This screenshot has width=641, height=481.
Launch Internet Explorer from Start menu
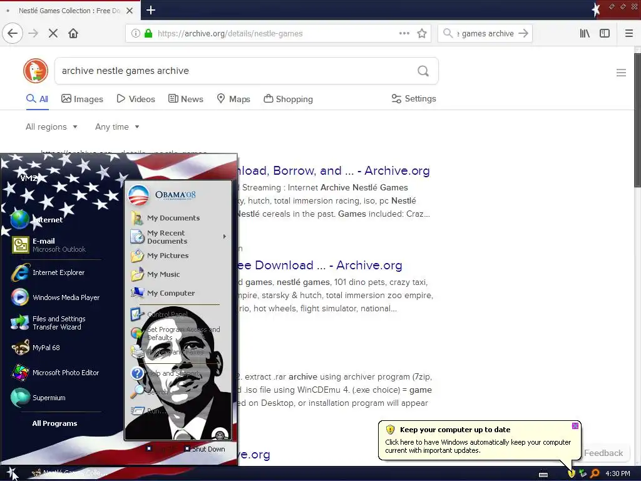click(x=48, y=272)
